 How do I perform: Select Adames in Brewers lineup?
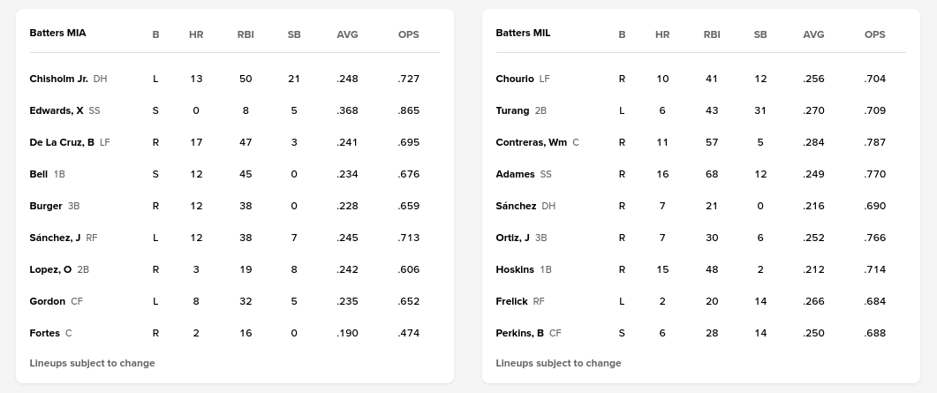(x=516, y=174)
